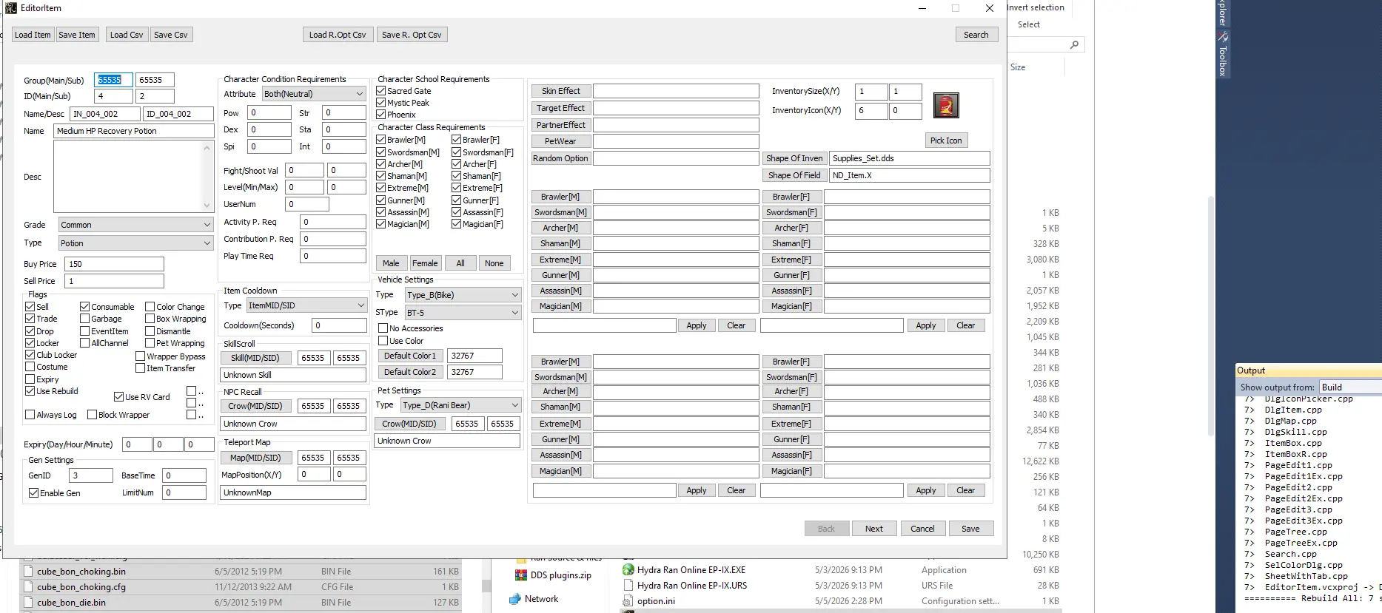Click the GenID input field
Image resolution: width=1382 pixels, height=613 pixels.
coord(91,475)
